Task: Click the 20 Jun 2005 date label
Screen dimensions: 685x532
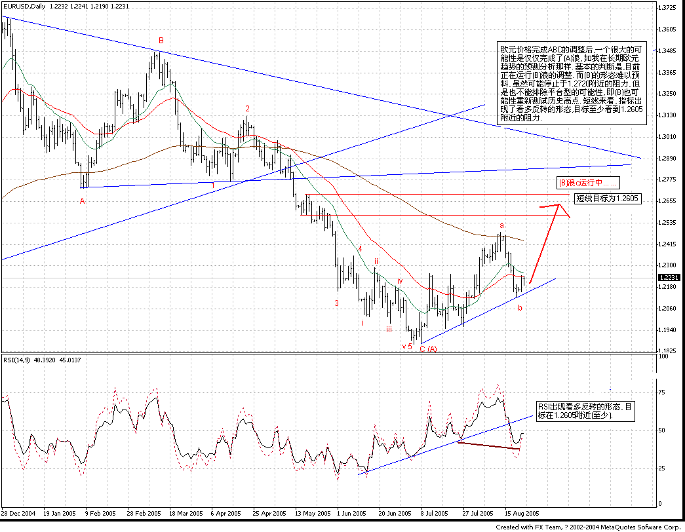Action: (395, 513)
